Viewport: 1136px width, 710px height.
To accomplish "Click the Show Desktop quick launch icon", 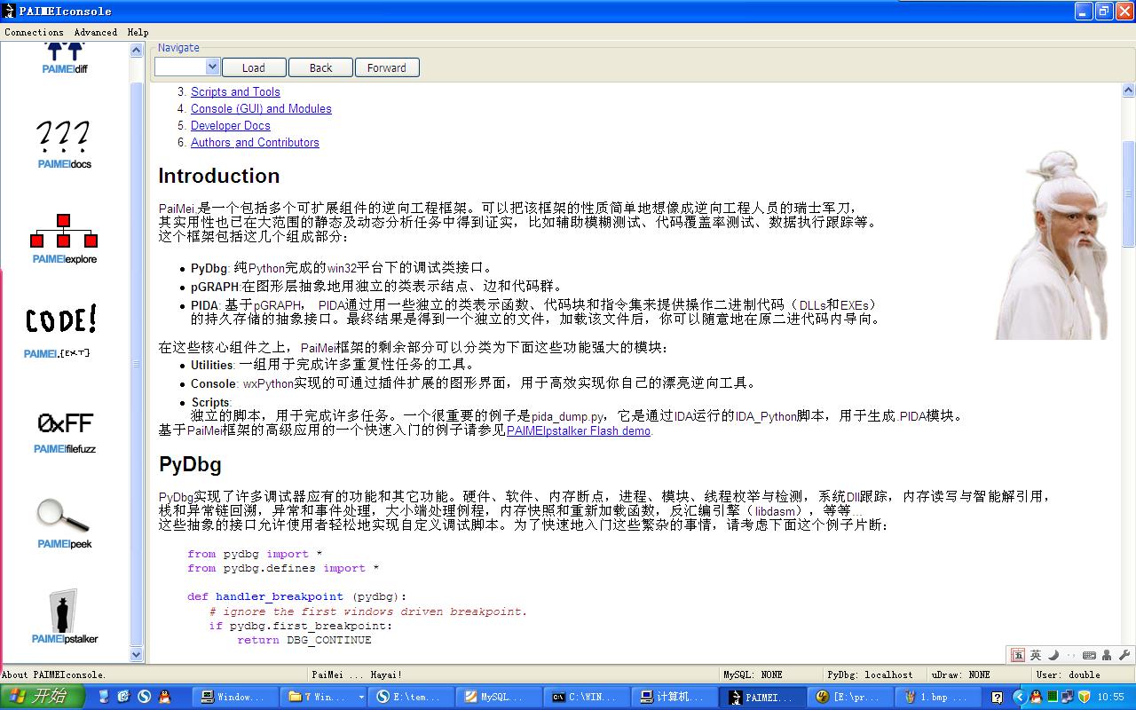I will (x=104, y=698).
